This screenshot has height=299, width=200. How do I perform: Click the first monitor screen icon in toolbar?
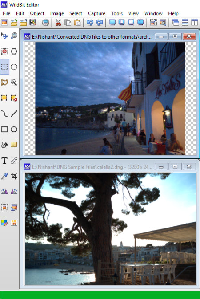(x=112, y=22)
